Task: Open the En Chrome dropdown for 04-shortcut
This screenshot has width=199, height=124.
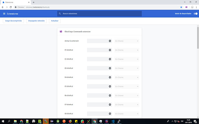Action: point(127,77)
